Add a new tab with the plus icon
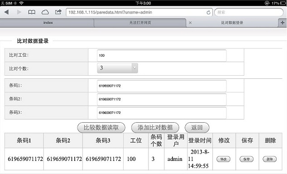 [282, 23]
